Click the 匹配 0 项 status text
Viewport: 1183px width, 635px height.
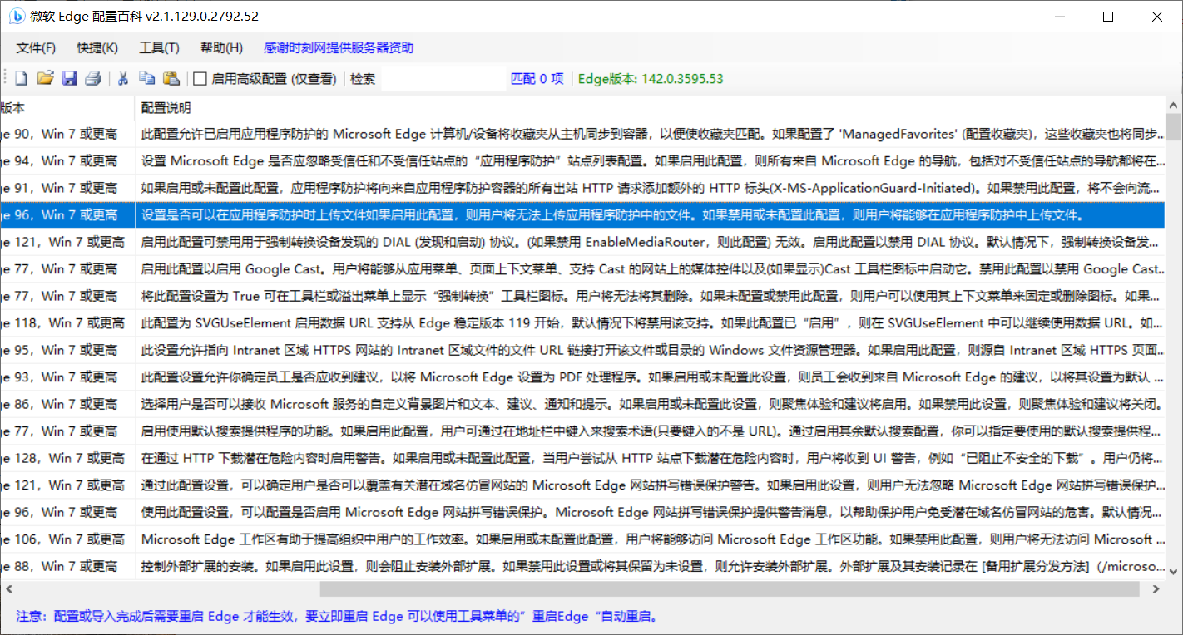[536, 77]
